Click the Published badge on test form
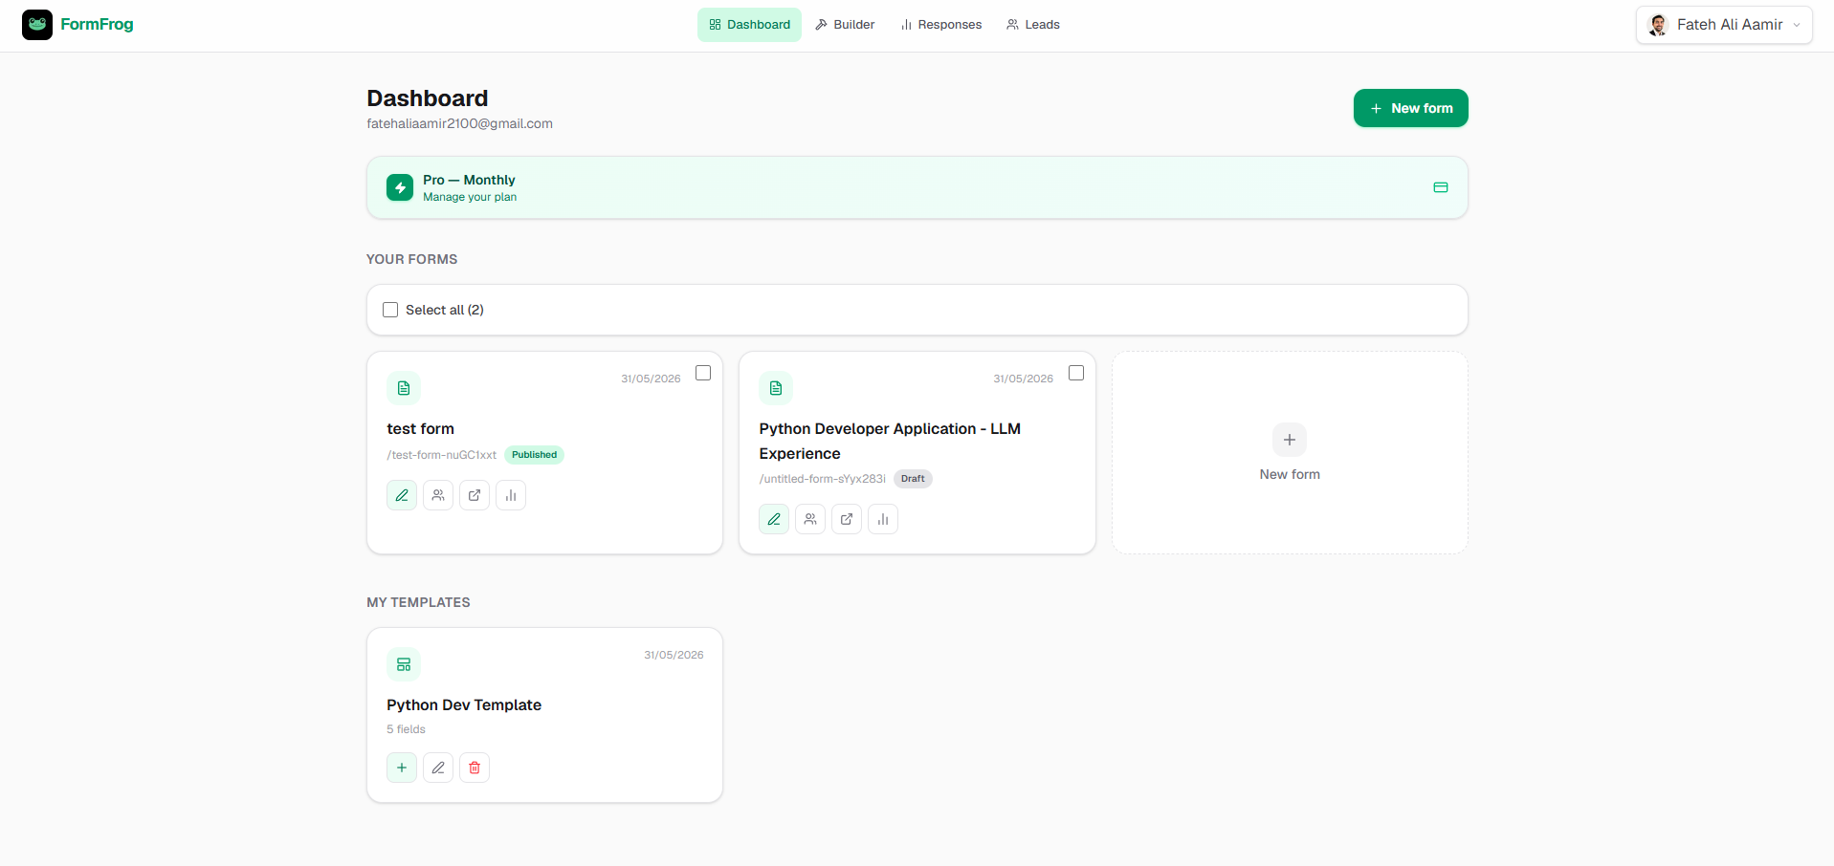 click(534, 455)
